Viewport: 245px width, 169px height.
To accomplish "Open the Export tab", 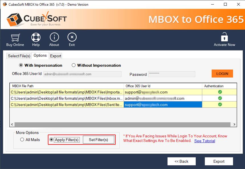I will (56, 56).
